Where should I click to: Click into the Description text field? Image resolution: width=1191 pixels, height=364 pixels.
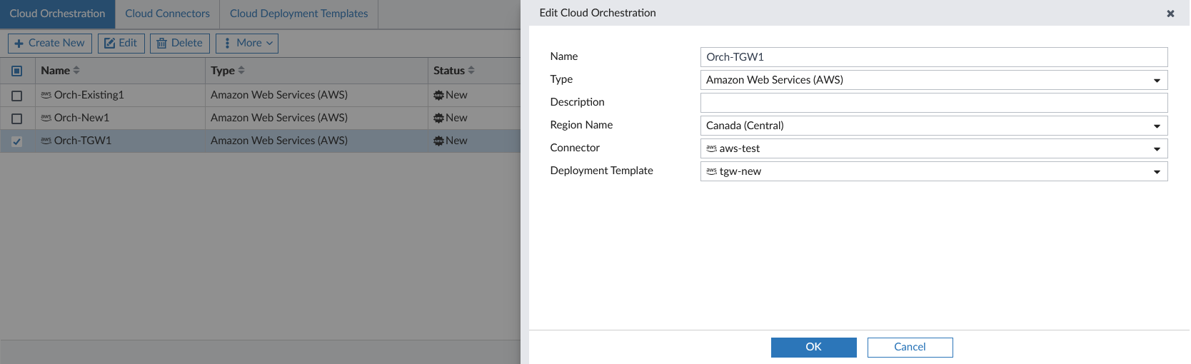tap(933, 103)
